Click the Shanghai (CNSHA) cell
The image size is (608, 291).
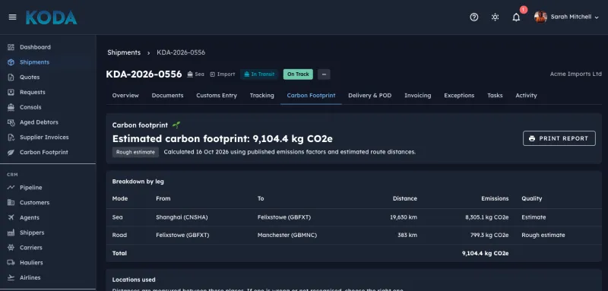182,217
